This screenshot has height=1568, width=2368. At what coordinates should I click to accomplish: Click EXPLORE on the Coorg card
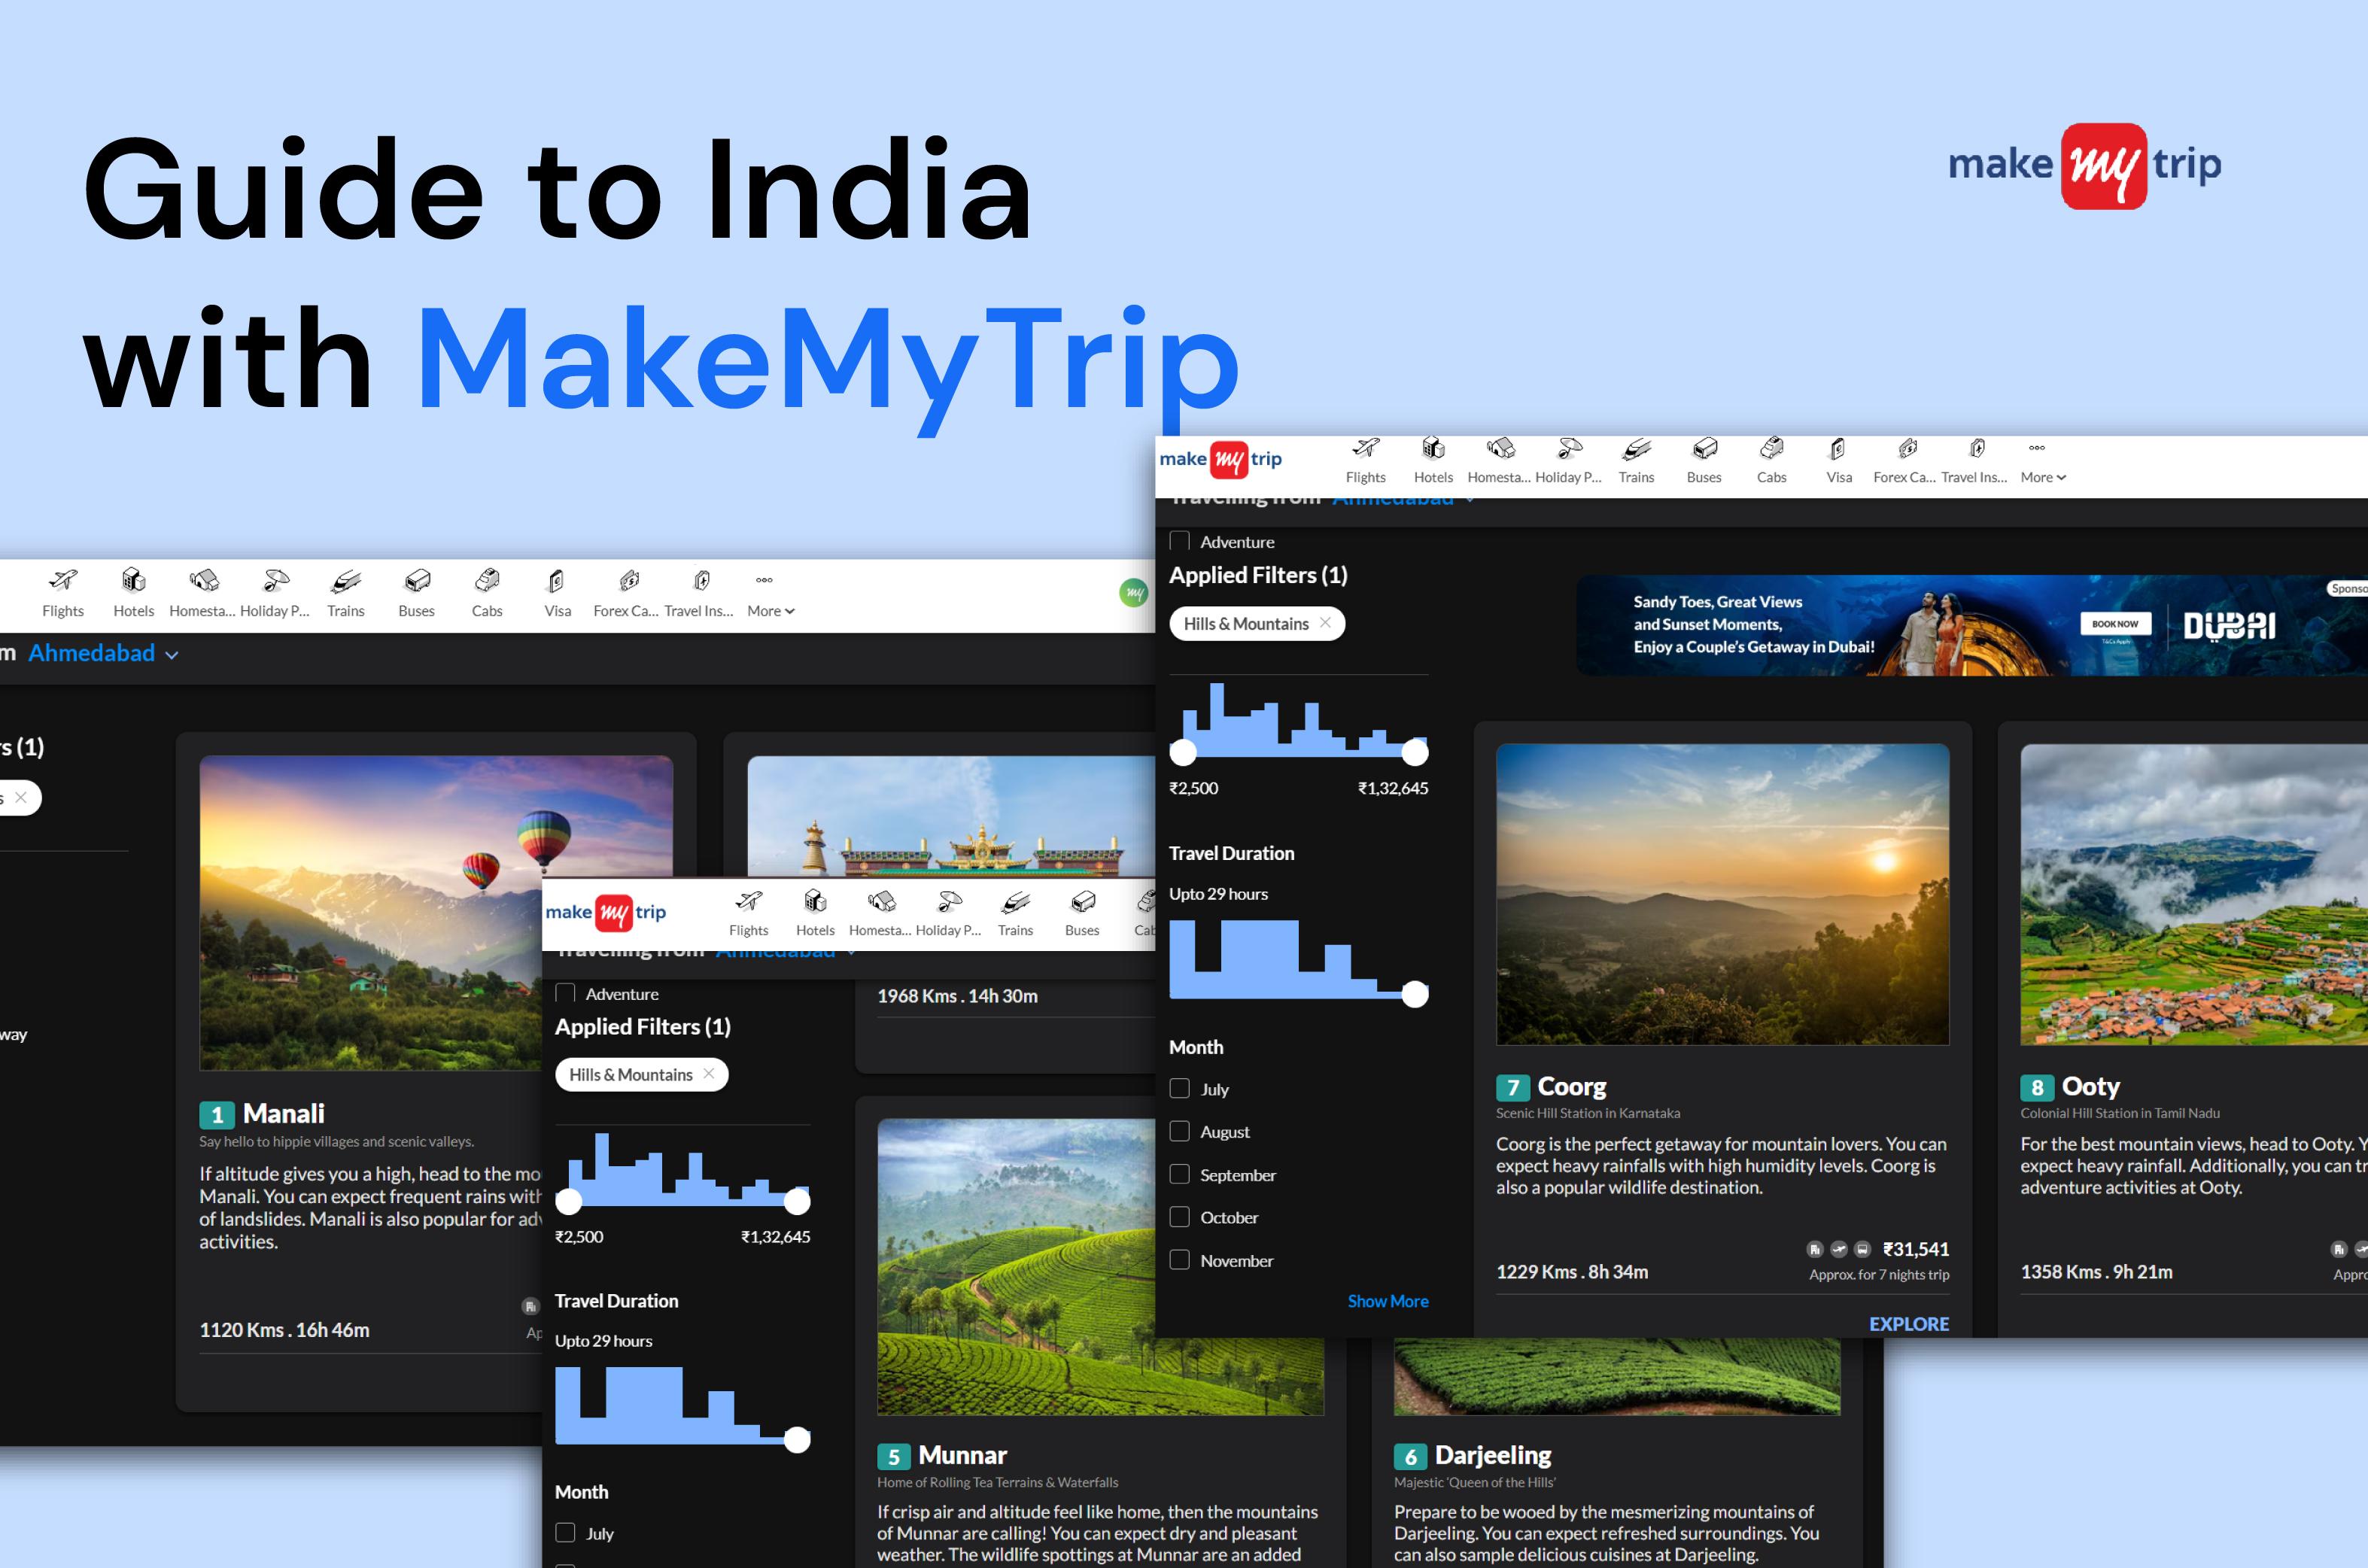[x=1909, y=1323]
